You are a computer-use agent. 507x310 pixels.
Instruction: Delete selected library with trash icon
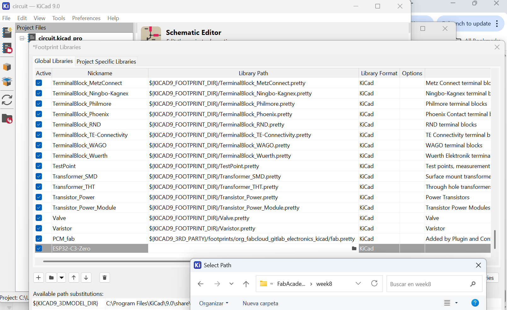pos(105,278)
